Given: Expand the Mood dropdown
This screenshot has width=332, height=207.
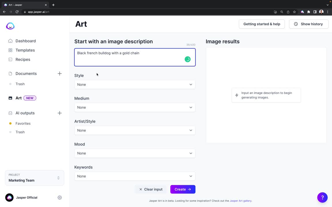Looking at the screenshot, I should (x=135, y=153).
